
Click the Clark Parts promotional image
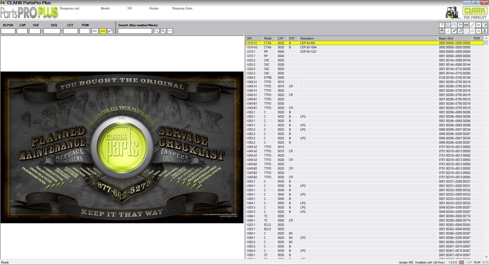[x=122, y=147]
